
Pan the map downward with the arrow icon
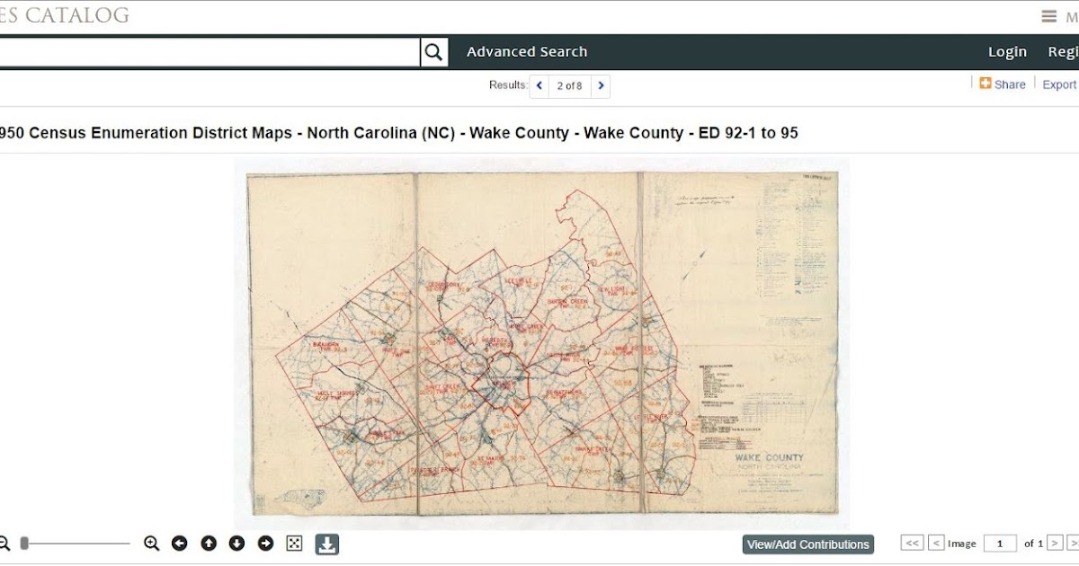click(x=237, y=543)
